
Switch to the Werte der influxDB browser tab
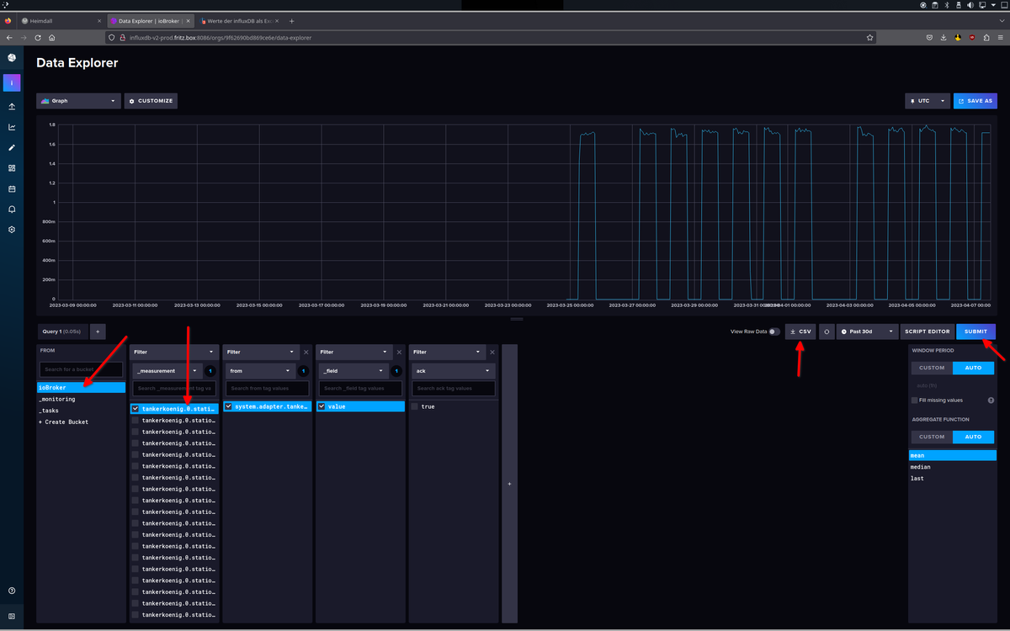click(239, 20)
